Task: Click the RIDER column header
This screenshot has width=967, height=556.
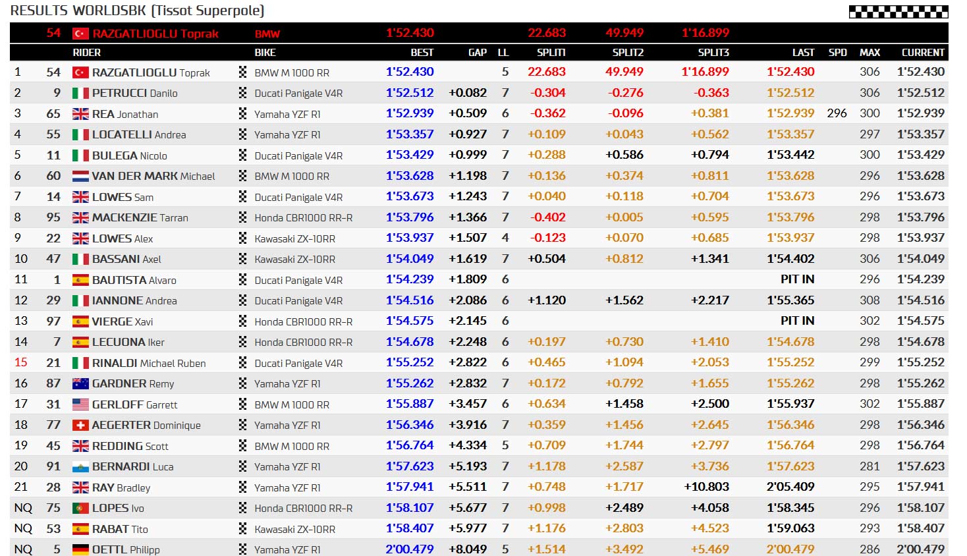Action: pyautogui.click(x=87, y=53)
